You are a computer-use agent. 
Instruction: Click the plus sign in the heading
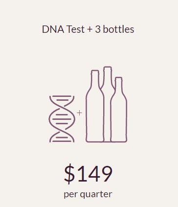89,30
